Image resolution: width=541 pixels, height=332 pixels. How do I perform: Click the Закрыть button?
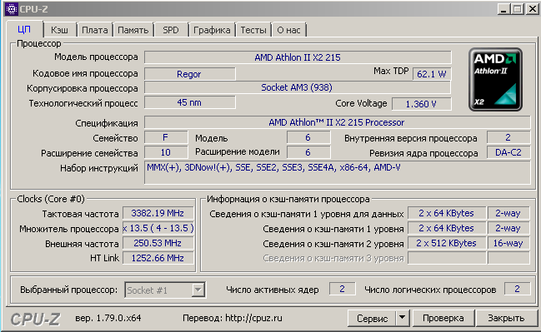coord(506,318)
